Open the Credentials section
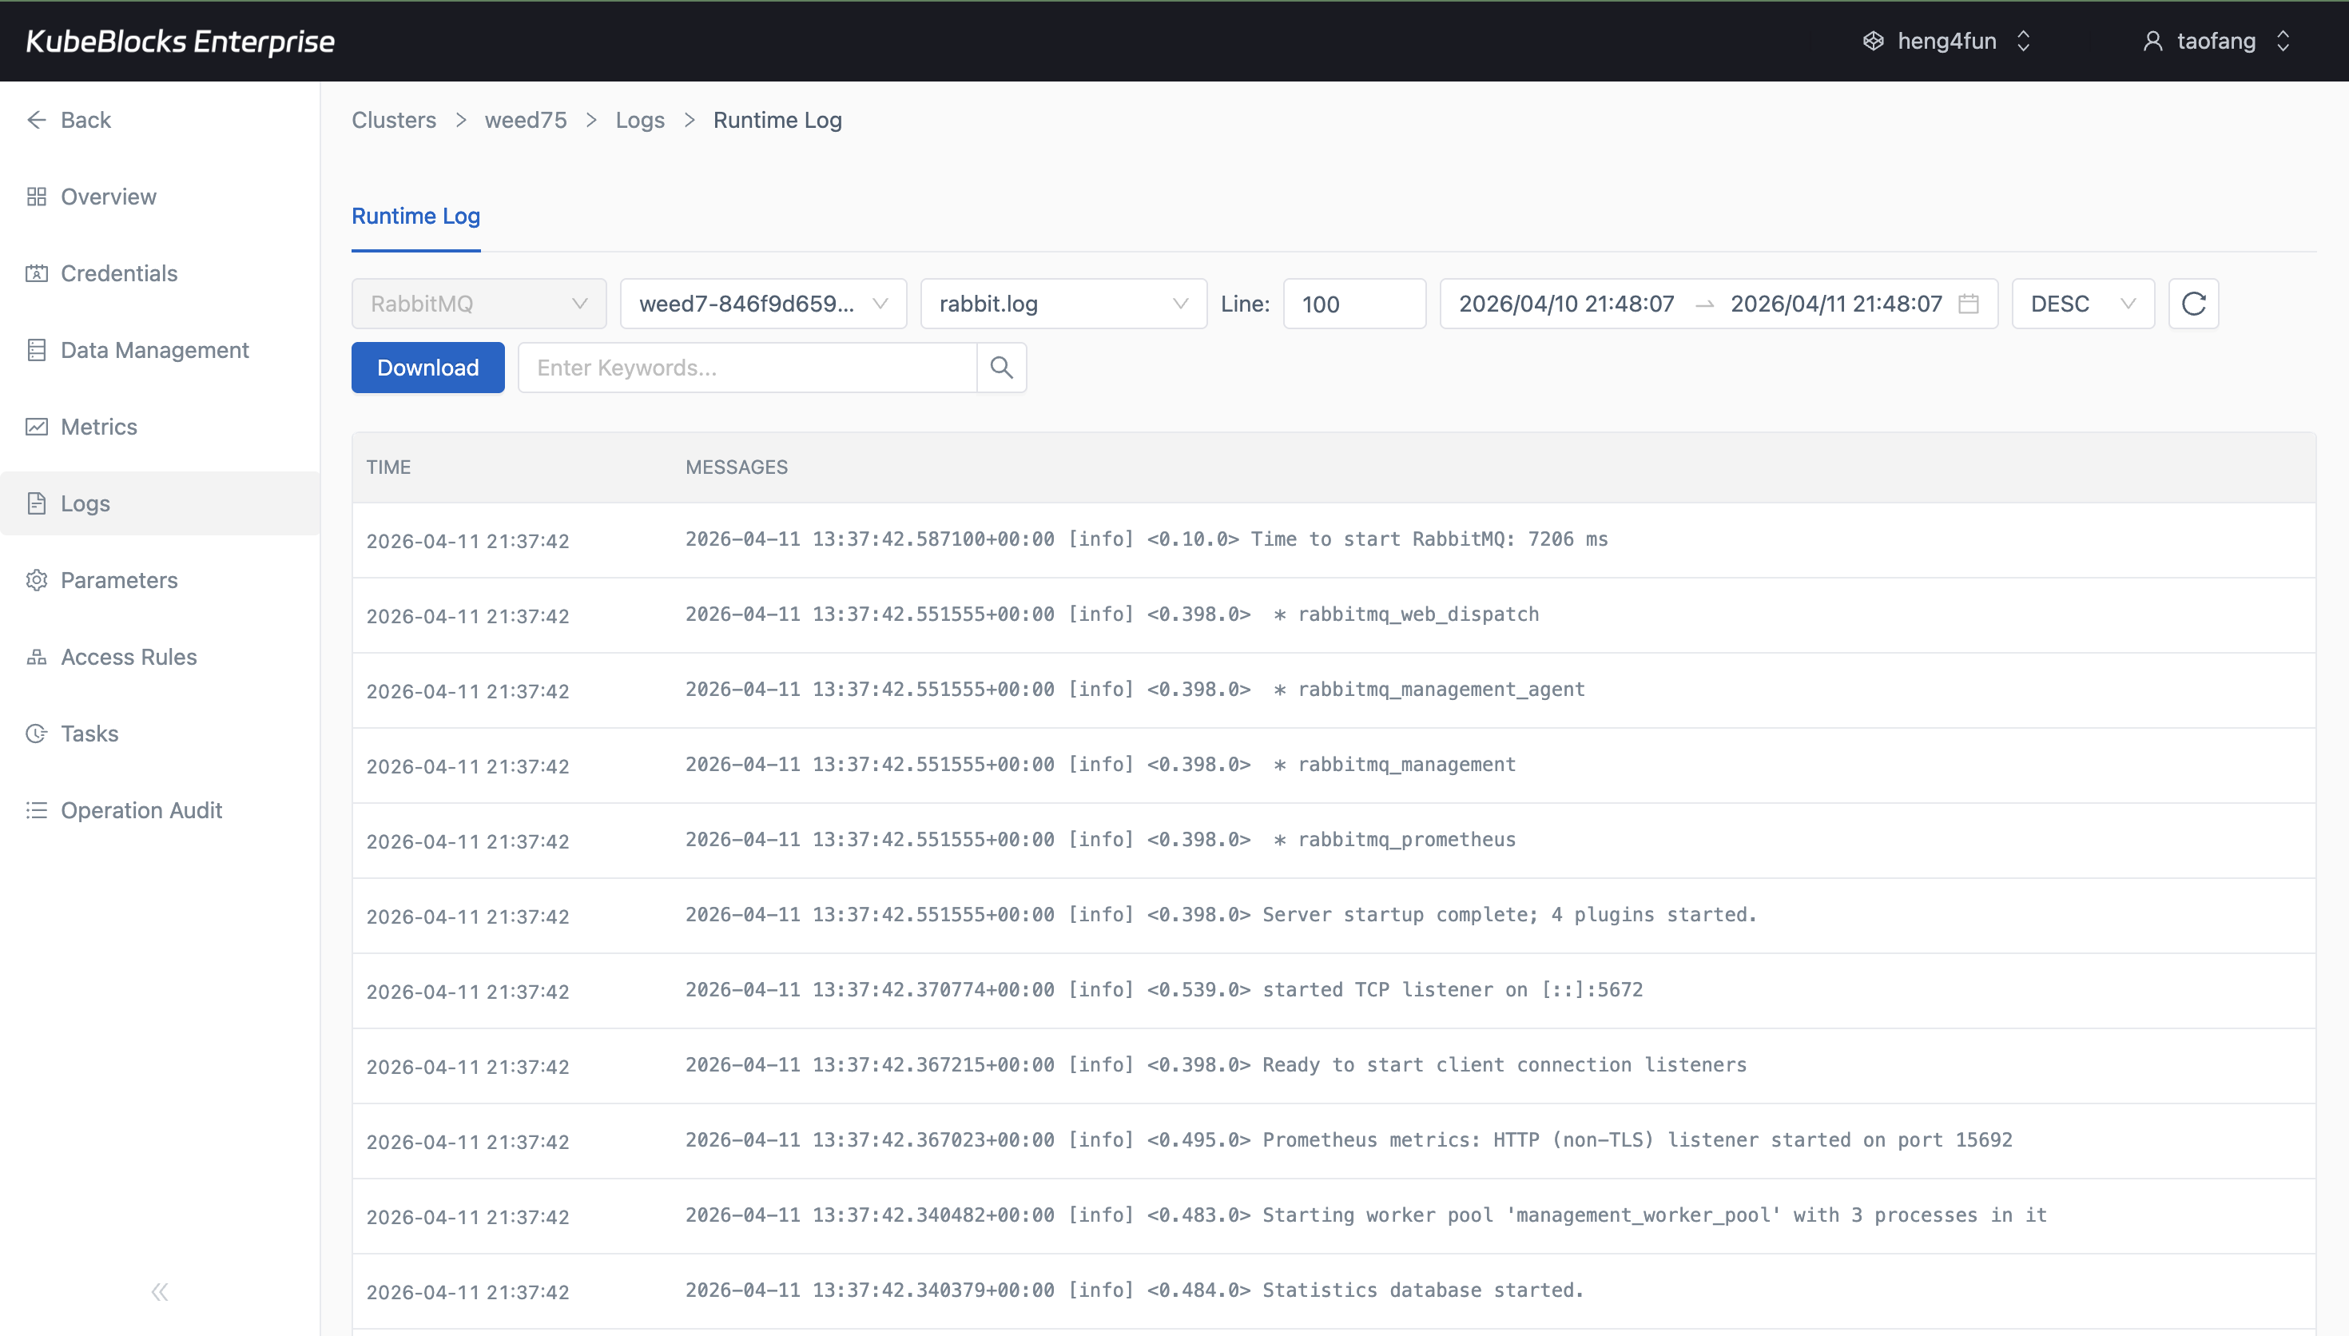The image size is (2349, 1336). (x=118, y=272)
